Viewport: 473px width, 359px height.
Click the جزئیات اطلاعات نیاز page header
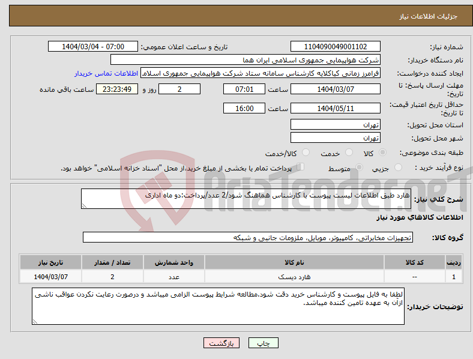[x=429, y=16]
